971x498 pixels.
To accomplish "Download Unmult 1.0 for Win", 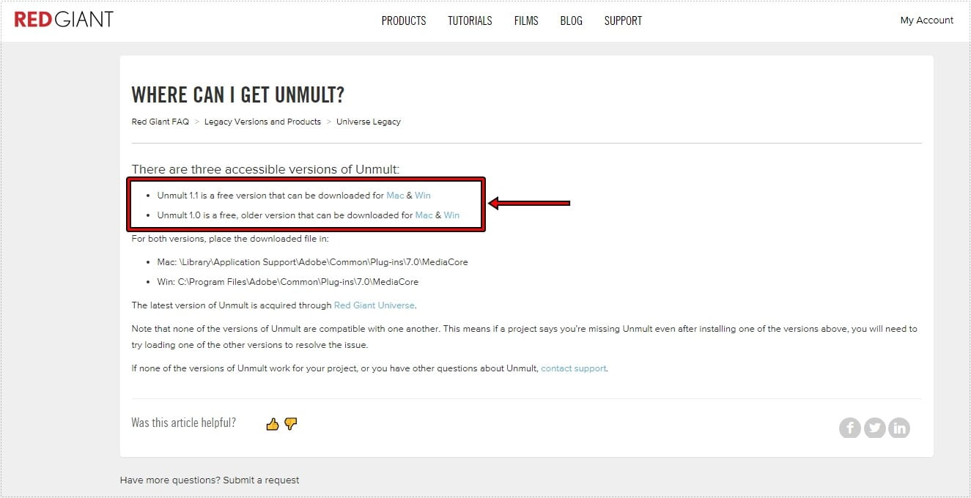I will [451, 215].
